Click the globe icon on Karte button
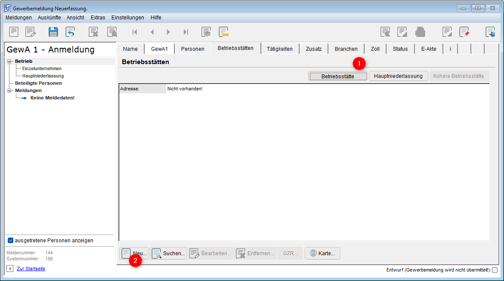Screen dimensions: 504x281 coord(313,253)
